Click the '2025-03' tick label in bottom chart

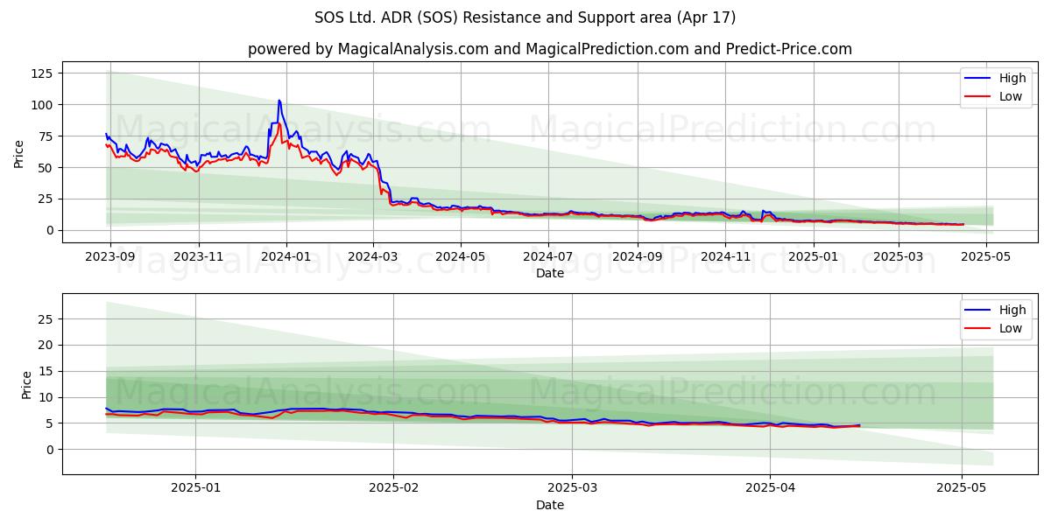(x=572, y=488)
